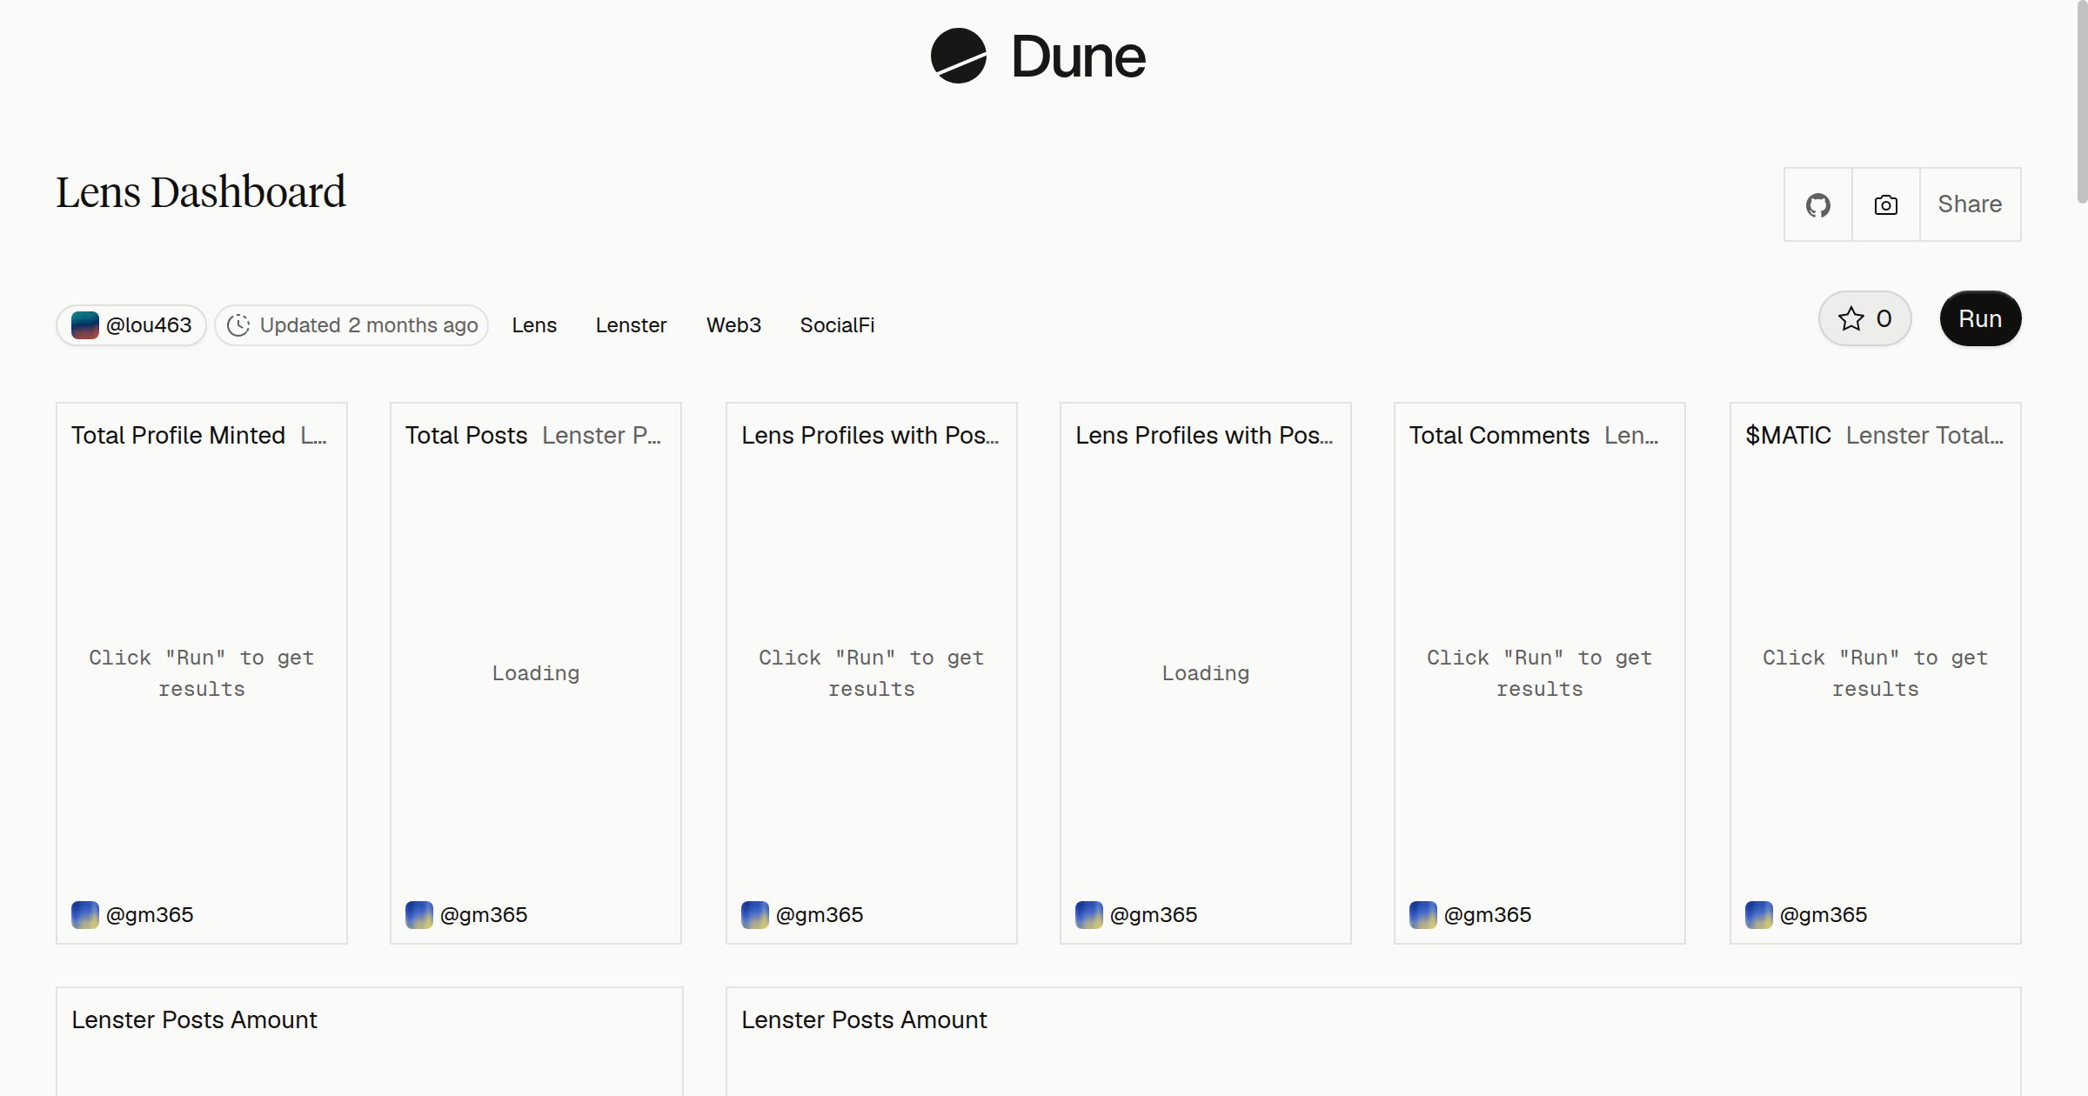This screenshot has width=2088, height=1096.
Task: Click 'Click "Run" to get results' in $MATIC card
Action: coord(1875,673)
